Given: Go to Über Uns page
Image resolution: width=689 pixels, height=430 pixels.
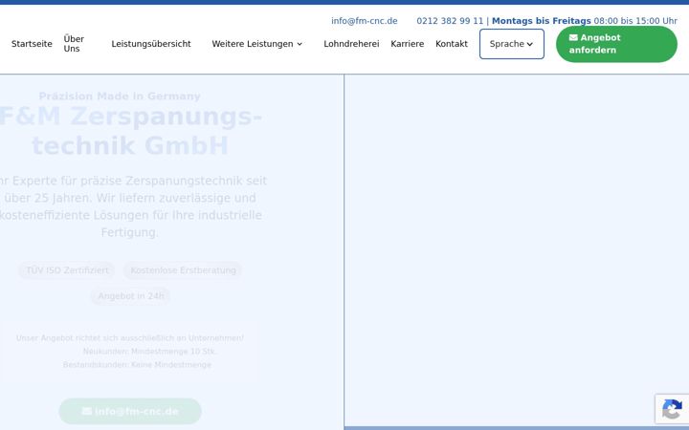Looking at the screenshot, I should [74, 44].
